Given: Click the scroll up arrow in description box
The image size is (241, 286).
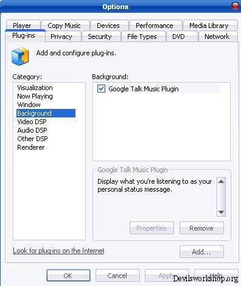Looking at the screenshot, I should pyautogui.click(x=221, y=181).
